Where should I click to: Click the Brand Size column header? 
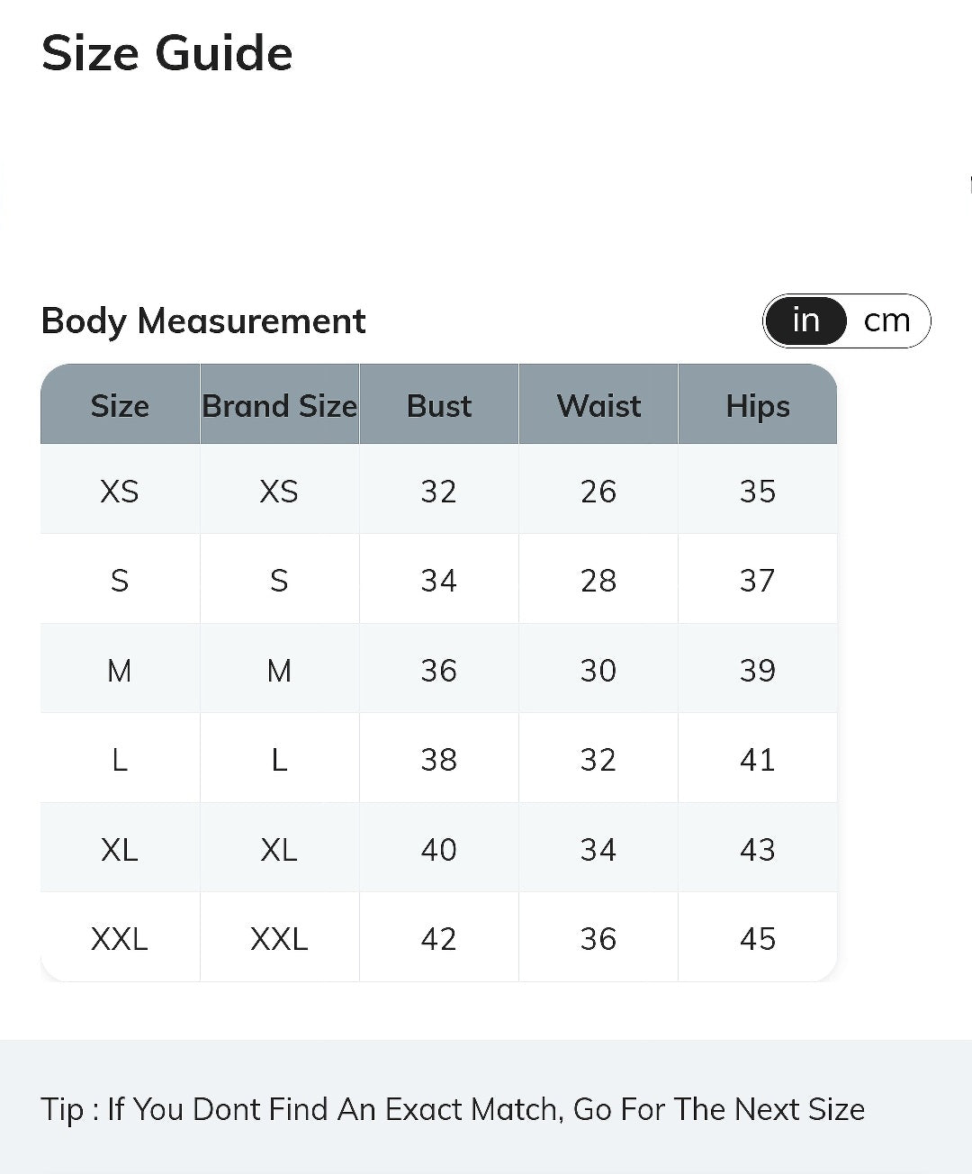pyautogui.click(x=279, y=405)
